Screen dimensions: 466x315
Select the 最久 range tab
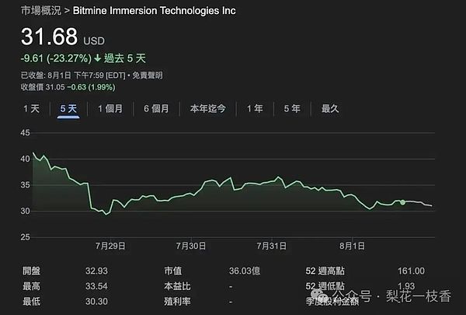330,109
